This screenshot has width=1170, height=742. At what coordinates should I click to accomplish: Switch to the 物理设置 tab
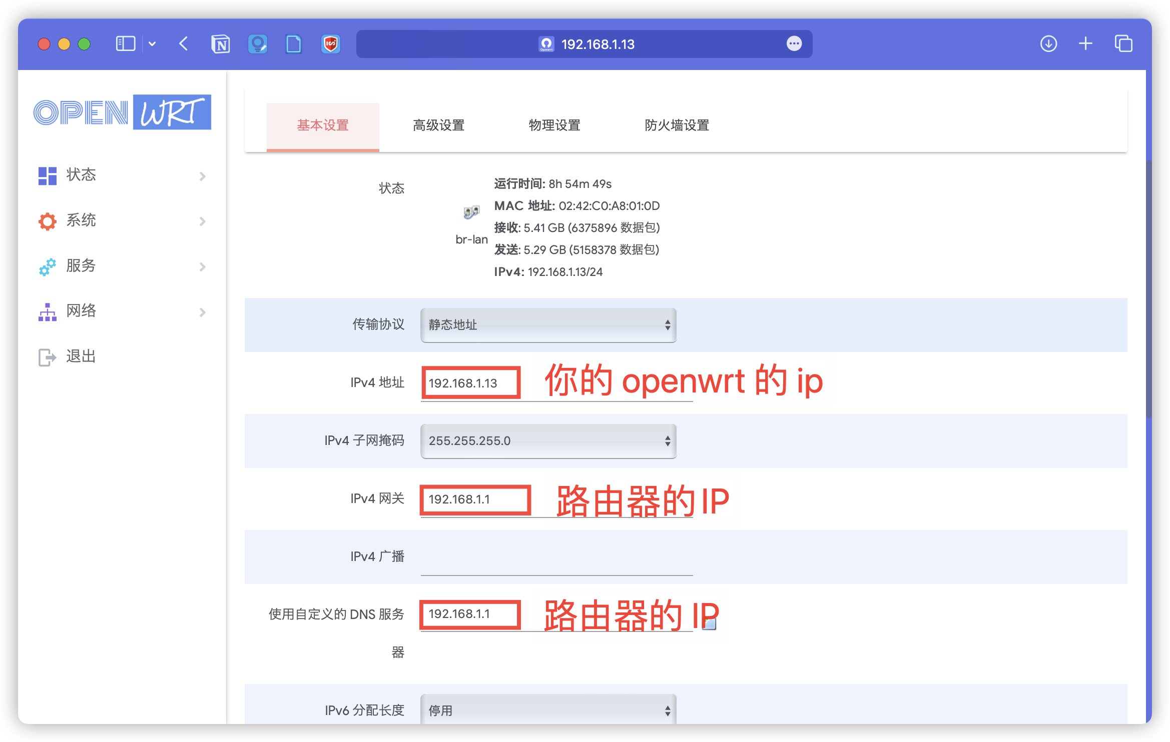tap(554, 126)
